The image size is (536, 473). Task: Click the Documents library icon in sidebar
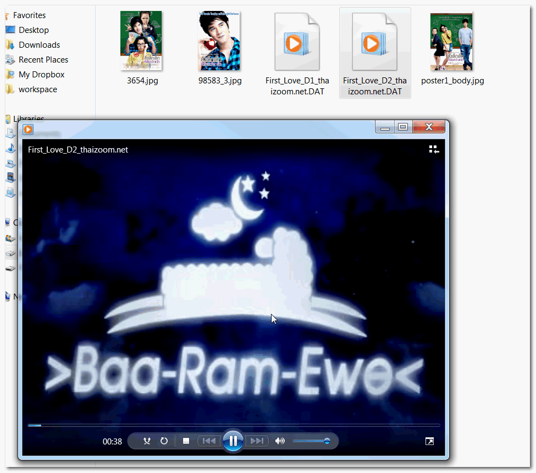click(x=11, y=133)
